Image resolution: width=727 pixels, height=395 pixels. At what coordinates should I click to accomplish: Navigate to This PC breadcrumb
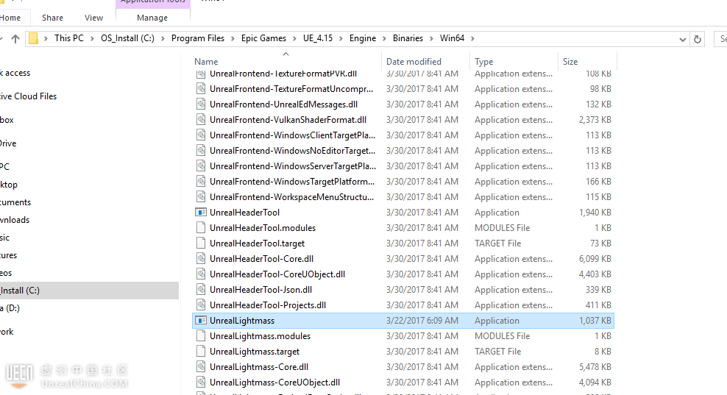pyautogui.click(x=69, y=38)
